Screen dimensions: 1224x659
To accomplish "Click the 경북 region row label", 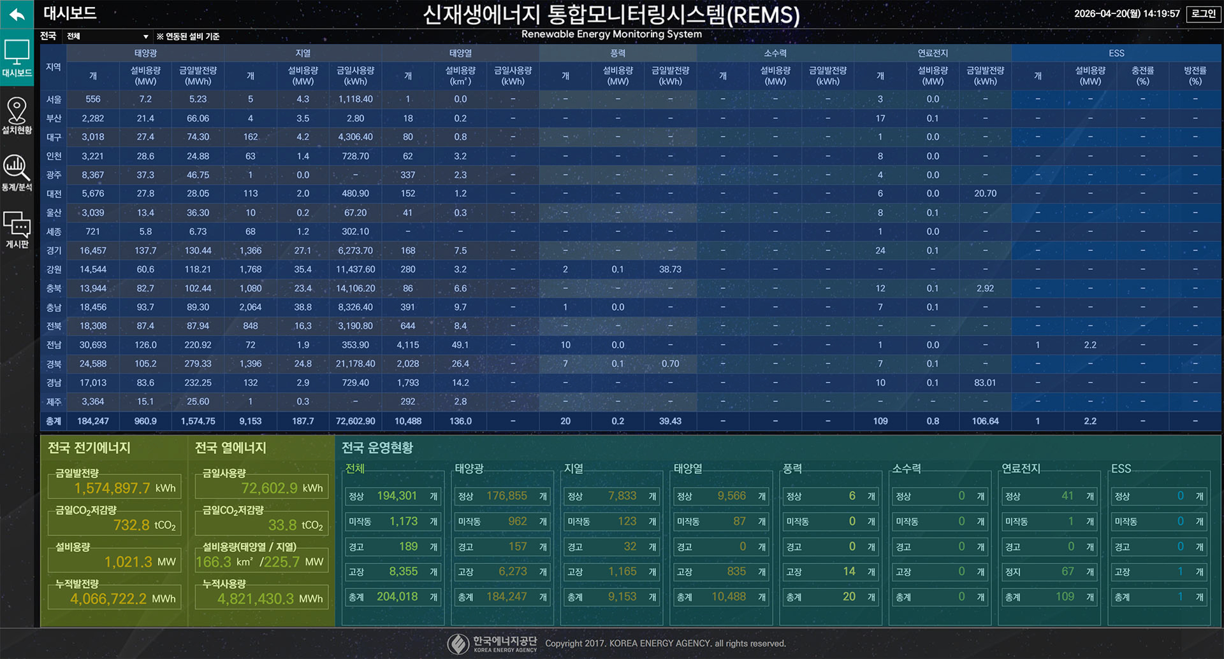I will point(54,364).
